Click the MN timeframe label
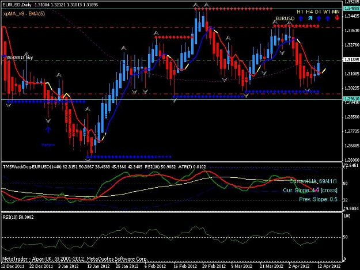The height and width of the screenshot is (270, 360). pyautogui.click(x=336, y=12)
